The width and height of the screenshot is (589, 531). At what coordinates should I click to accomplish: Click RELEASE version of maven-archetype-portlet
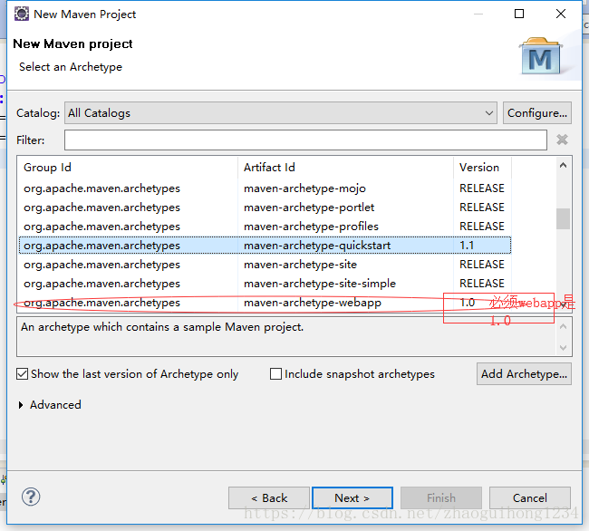tap(482, 208)
